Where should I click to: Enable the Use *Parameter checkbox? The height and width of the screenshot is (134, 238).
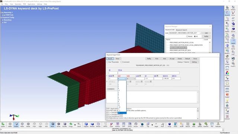107,62
